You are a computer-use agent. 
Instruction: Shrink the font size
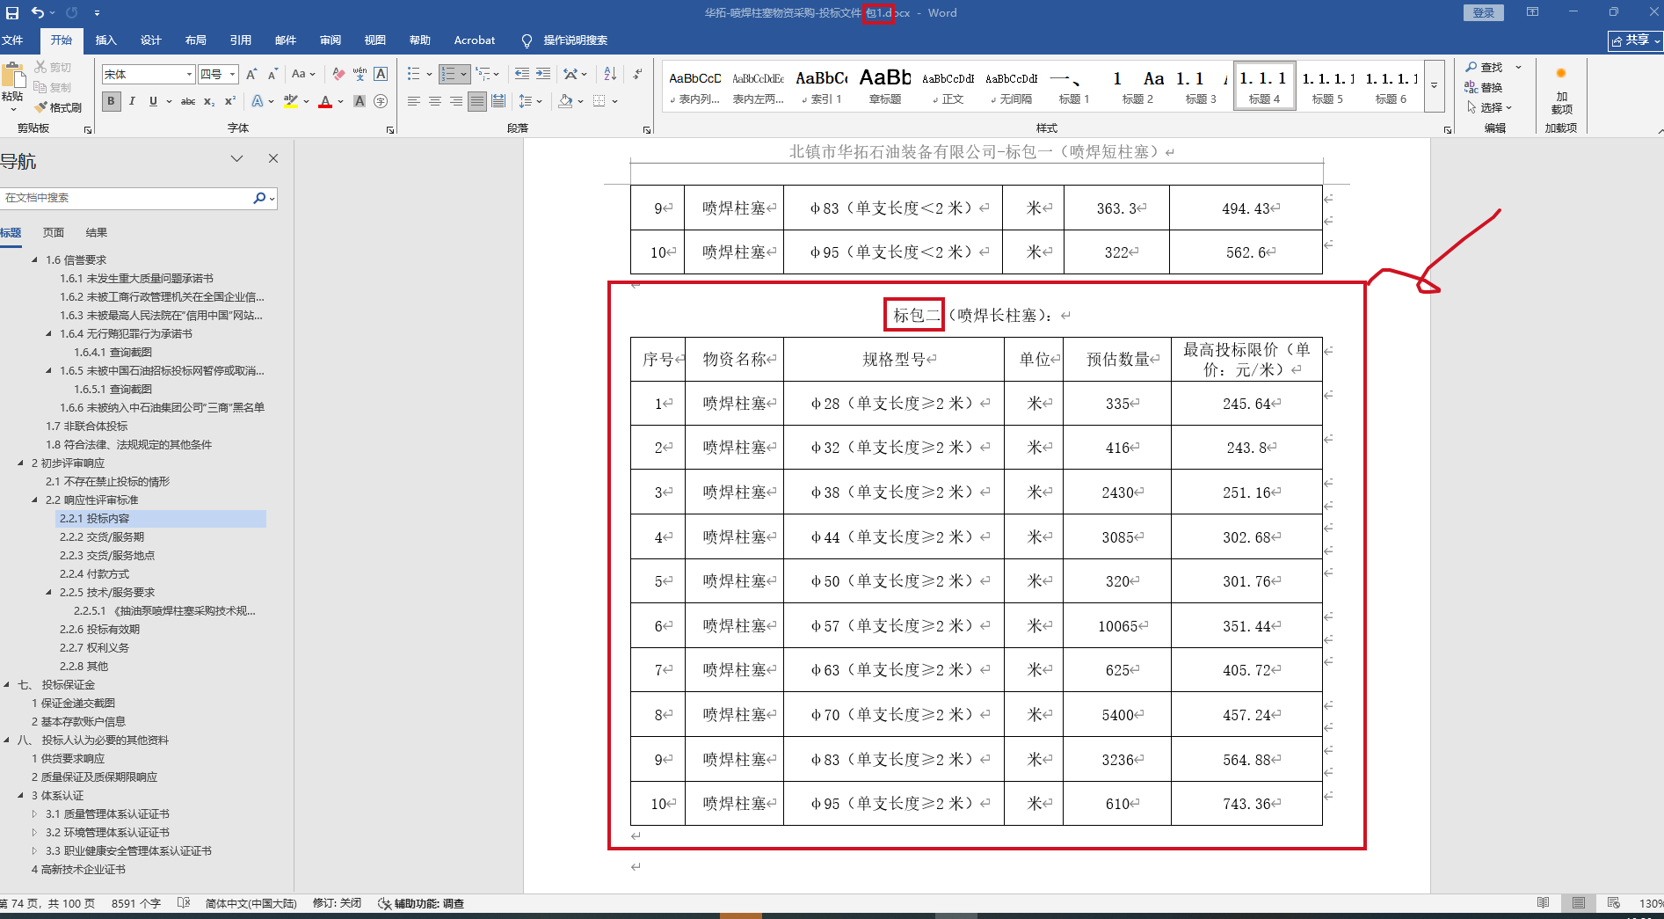tap(273, 75)
